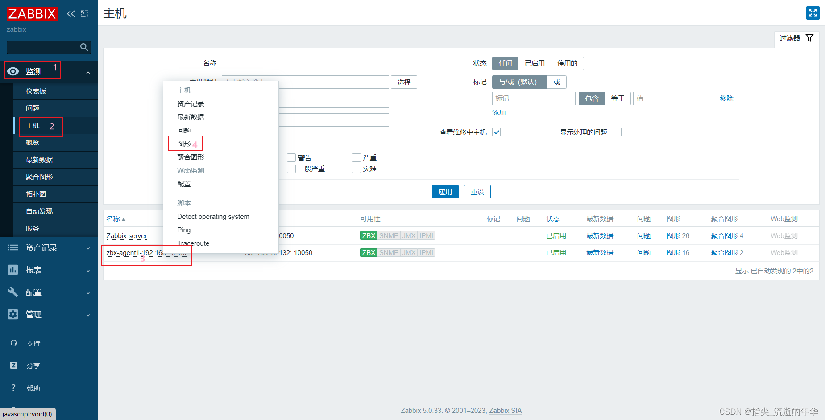Click the 重设 filter button
This screenshot has width=825, height=420.
coord(477,192)
